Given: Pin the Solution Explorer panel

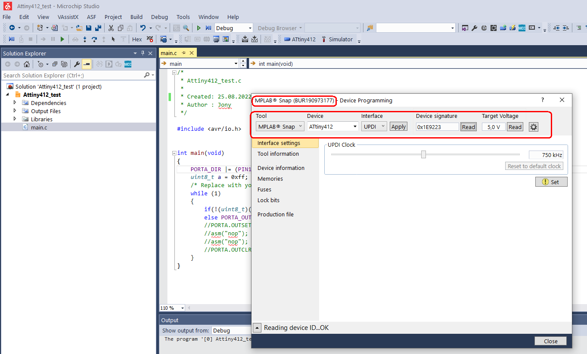Looking at the screenshot, I should click(143, 53).
